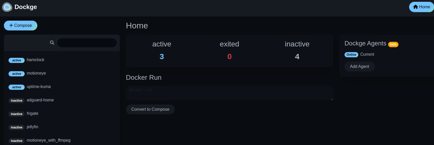This screenshot has height=145, width=434.
Task: Click the inactive badge beside frigate
Action: coord(17,114)
